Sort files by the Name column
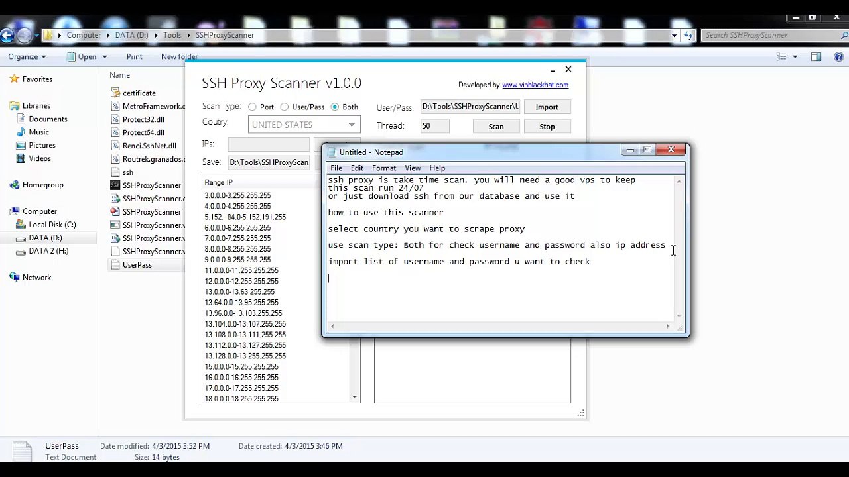849x477 pixels. point(120,76)
